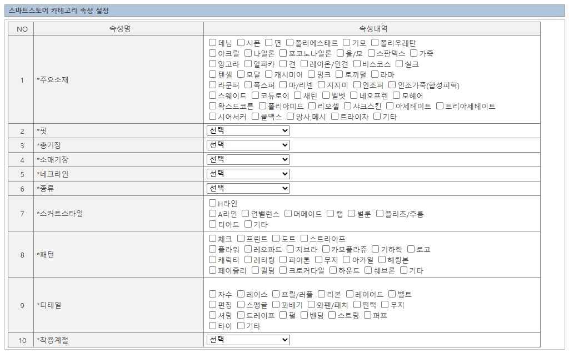Image resolution: width=569 pixels, height=353 pixels.
Task: Open the 소매기장 dropdown list
Action: coord(248,159)
